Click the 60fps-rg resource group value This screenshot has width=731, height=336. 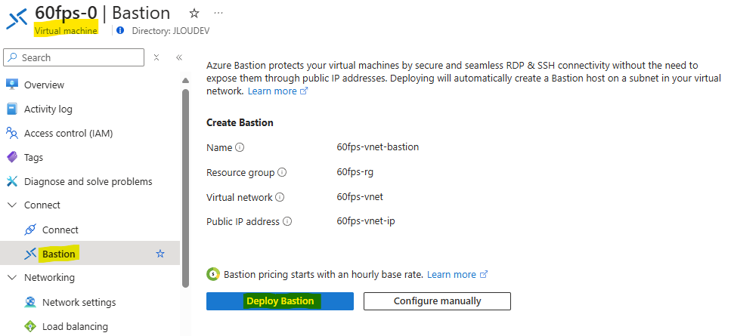pos(355,171)
